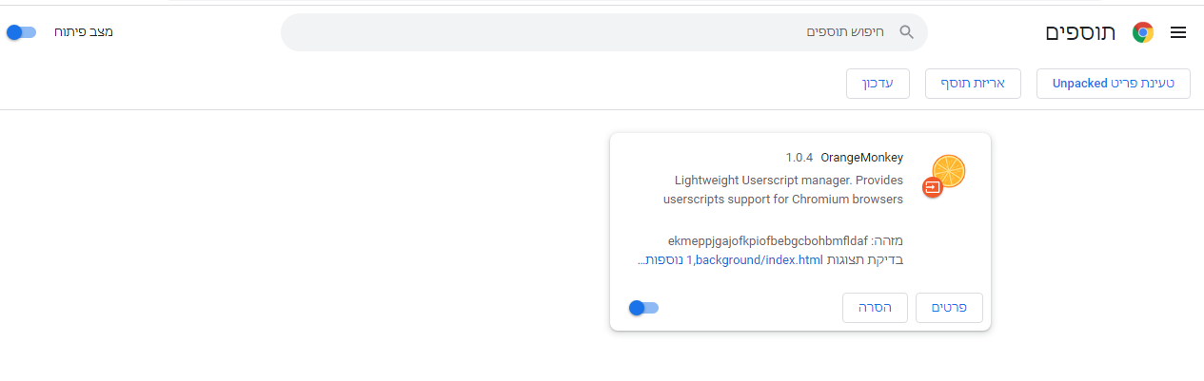Click the OrangeMonkey orange slice icon
The height and width of the screenshot is (381, 1204).
click(948, 171)
